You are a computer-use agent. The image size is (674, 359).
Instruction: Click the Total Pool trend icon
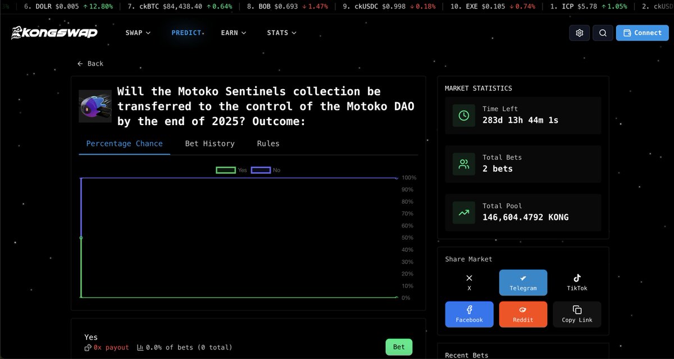464,213
